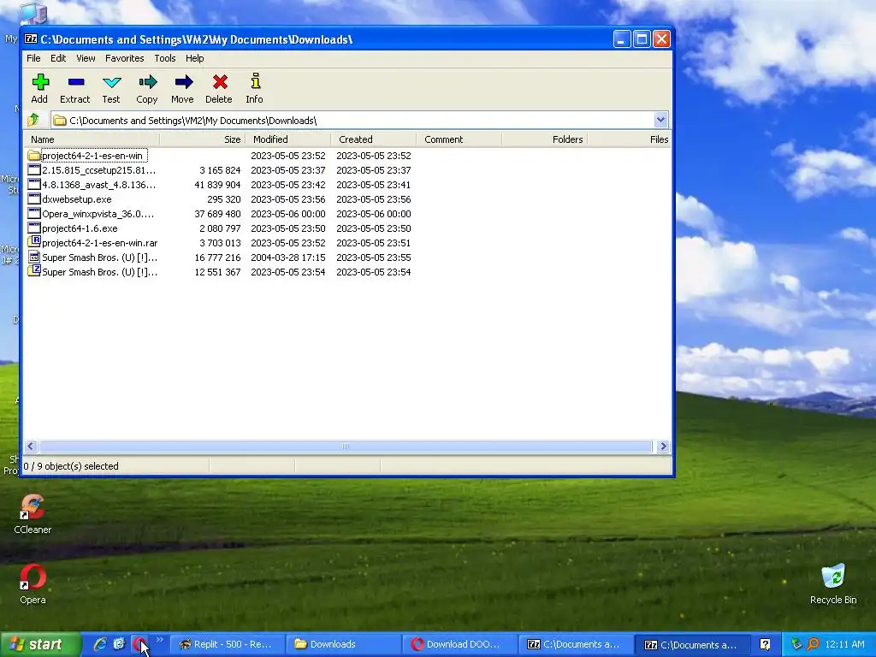This screenshot has width=876, height=657.
Task: Open the Tools menu
Action: [x=165, y=58]
